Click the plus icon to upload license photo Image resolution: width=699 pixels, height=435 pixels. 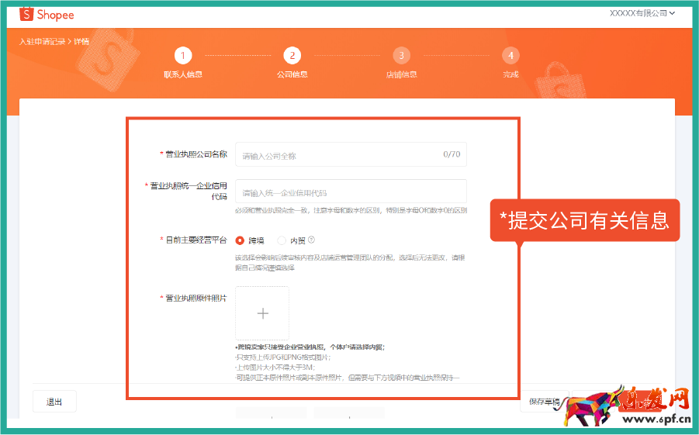coord(262,313)
